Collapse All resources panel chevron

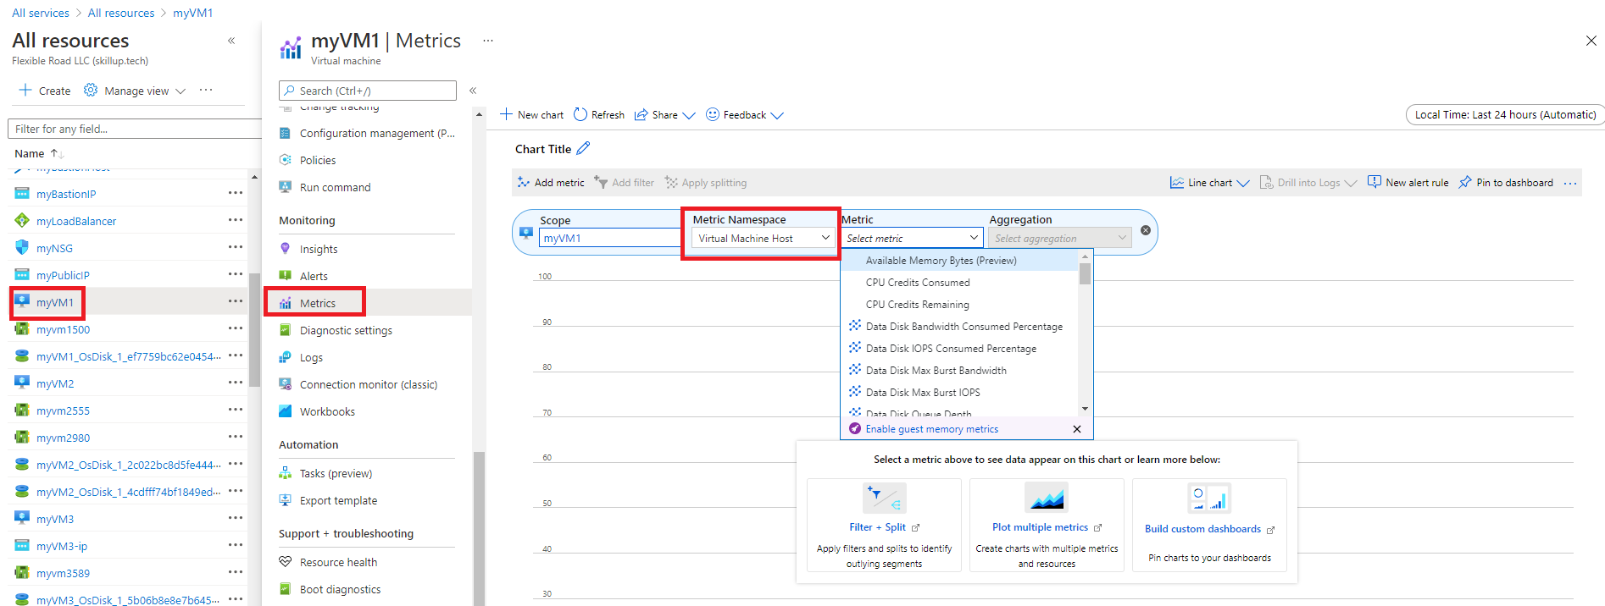pyautogui.click(x=231, y=41)
